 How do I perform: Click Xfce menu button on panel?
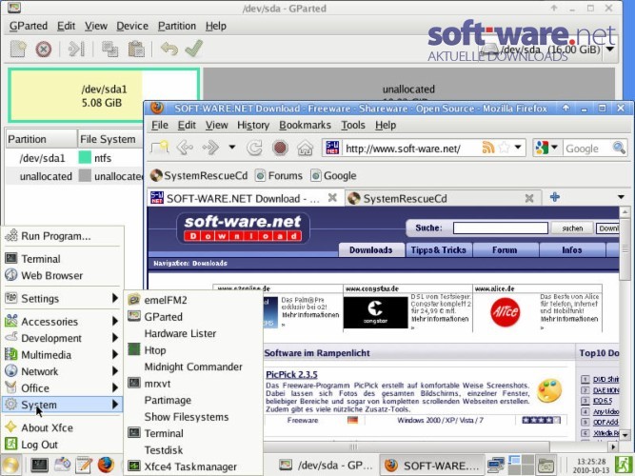pyautogui.click(x=10, y=465)
